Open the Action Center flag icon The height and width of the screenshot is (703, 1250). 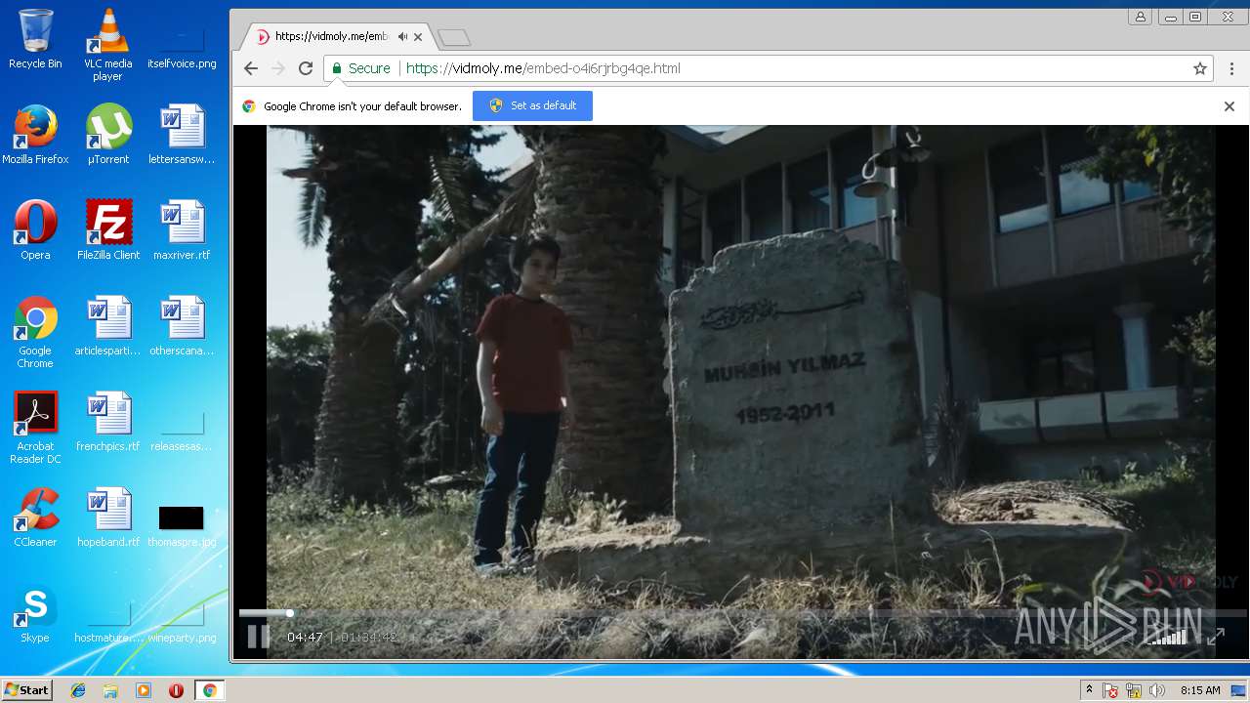click(x=1110, y=690)
